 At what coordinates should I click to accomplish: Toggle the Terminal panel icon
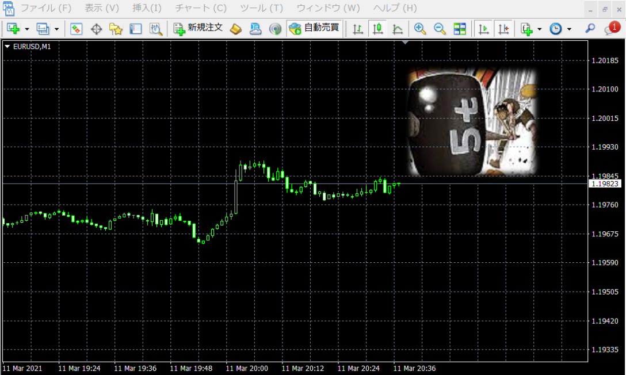pos(136,29)
